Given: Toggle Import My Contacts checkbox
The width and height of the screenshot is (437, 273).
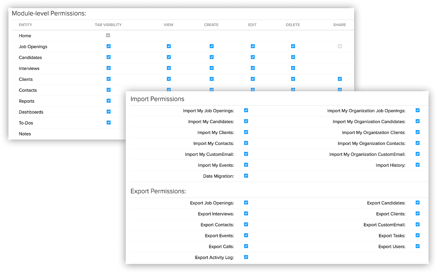Looking at the screenshot, I should click(x=246, y=143).
